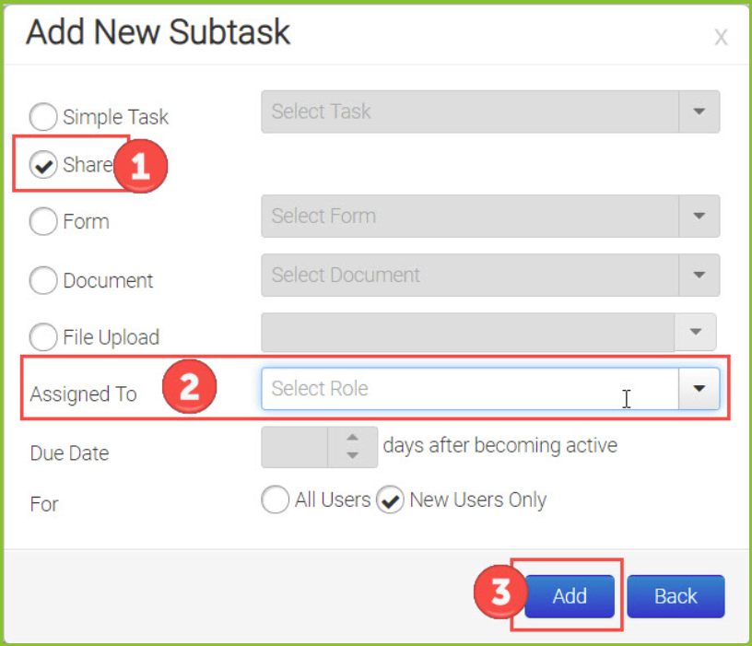
Task: Expand the Select Role dropdown arrow
Action: pyautogui.click(x=699, y=389)
